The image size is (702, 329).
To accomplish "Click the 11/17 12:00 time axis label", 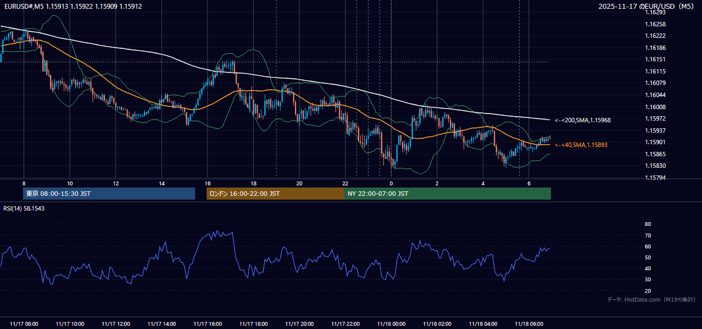I will click(116, 324).
